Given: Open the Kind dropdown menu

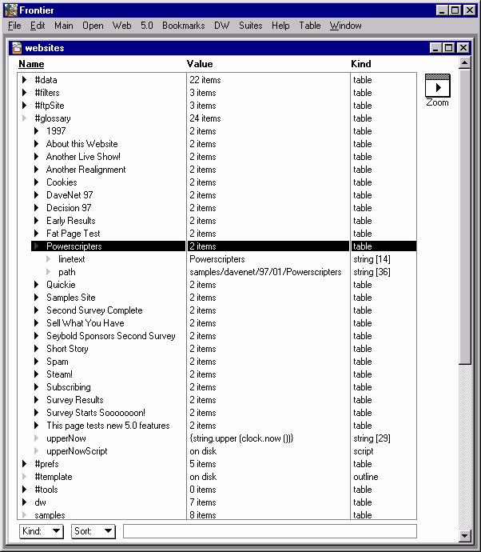Looking at the screenshot, I should click(41, 531).
